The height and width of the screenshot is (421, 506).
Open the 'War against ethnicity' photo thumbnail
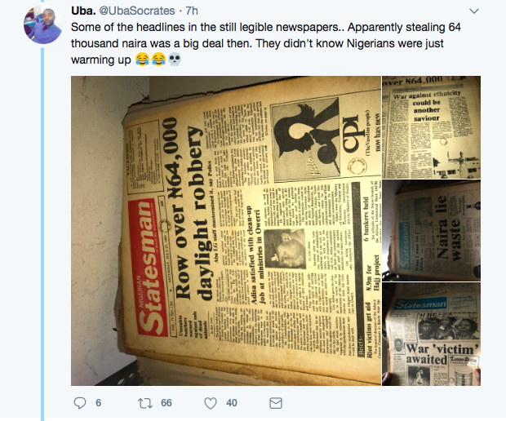pyautogui.click(x=431, y=127)
